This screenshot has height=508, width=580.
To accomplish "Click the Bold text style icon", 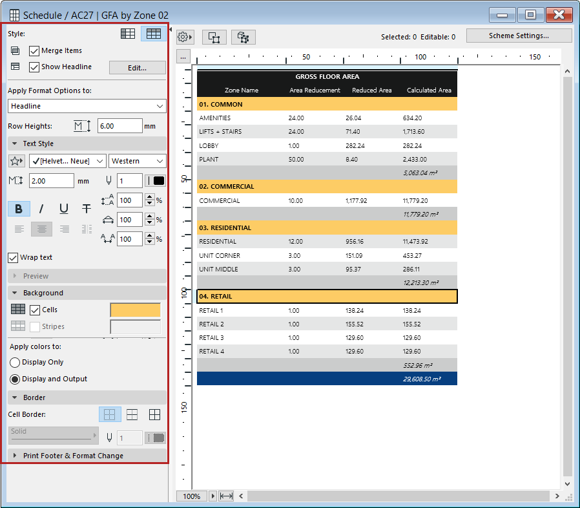I will (19, 209).
